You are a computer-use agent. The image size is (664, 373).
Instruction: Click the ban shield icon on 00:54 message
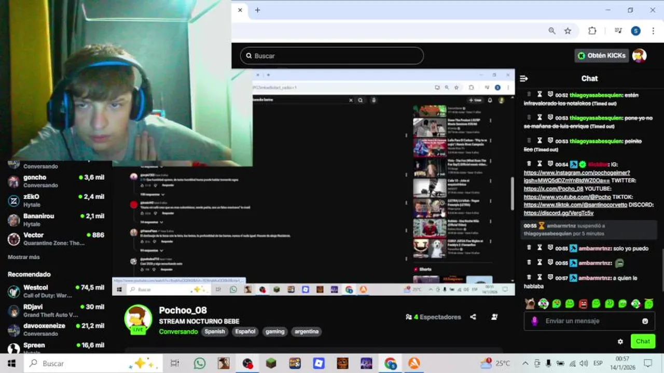pos(550,164)
